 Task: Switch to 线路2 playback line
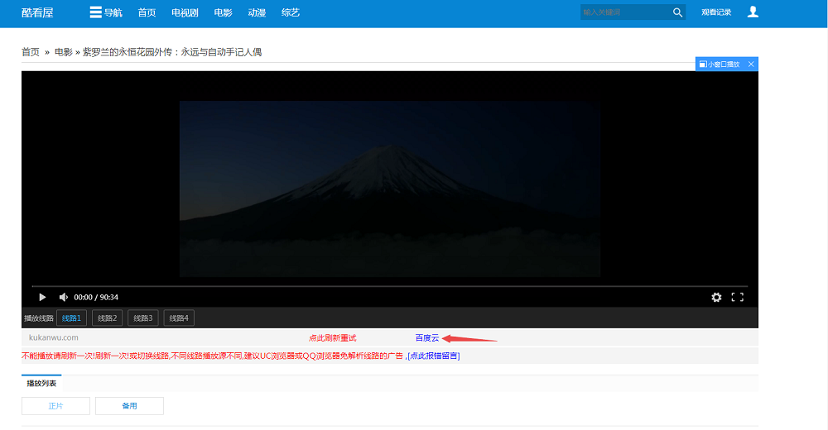tap(107, 318)
